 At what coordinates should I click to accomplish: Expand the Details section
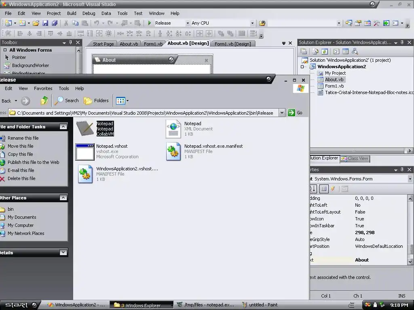pos(63,253)
